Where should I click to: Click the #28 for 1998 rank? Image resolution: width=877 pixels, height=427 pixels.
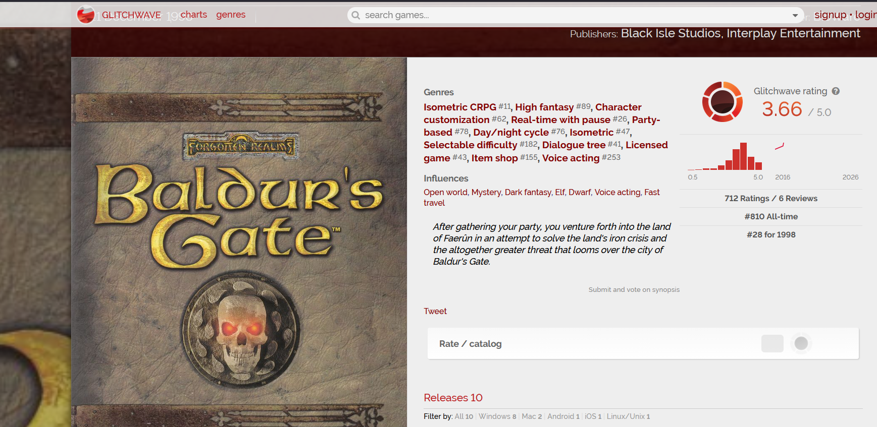pos(771,235)
